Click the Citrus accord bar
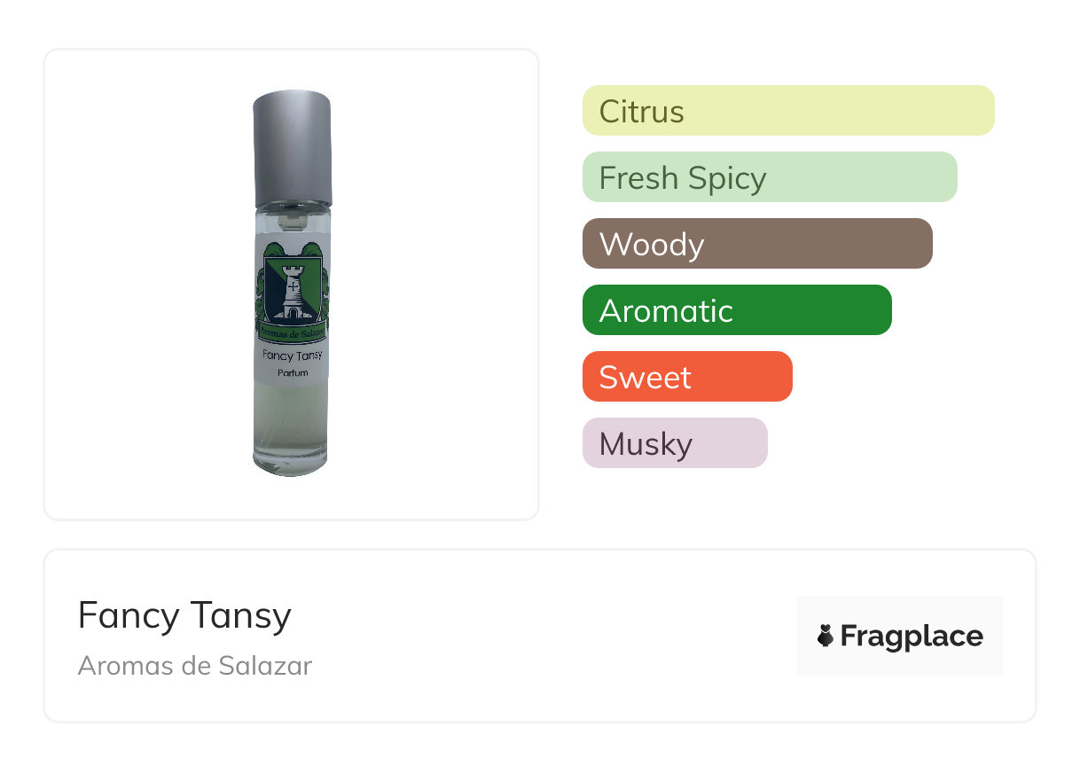 (787, 111)
